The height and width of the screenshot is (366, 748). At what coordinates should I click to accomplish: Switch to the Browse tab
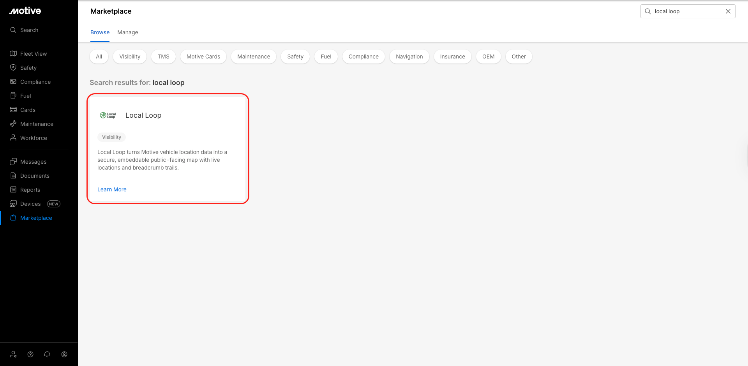click(x=100, y=32)
